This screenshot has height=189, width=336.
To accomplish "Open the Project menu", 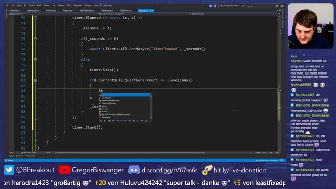I will point(31,5).
